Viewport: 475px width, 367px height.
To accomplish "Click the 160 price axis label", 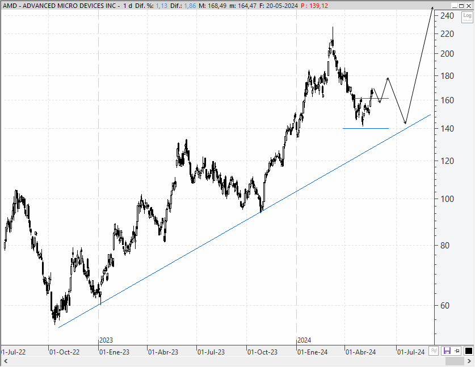I will pos(447,100).
